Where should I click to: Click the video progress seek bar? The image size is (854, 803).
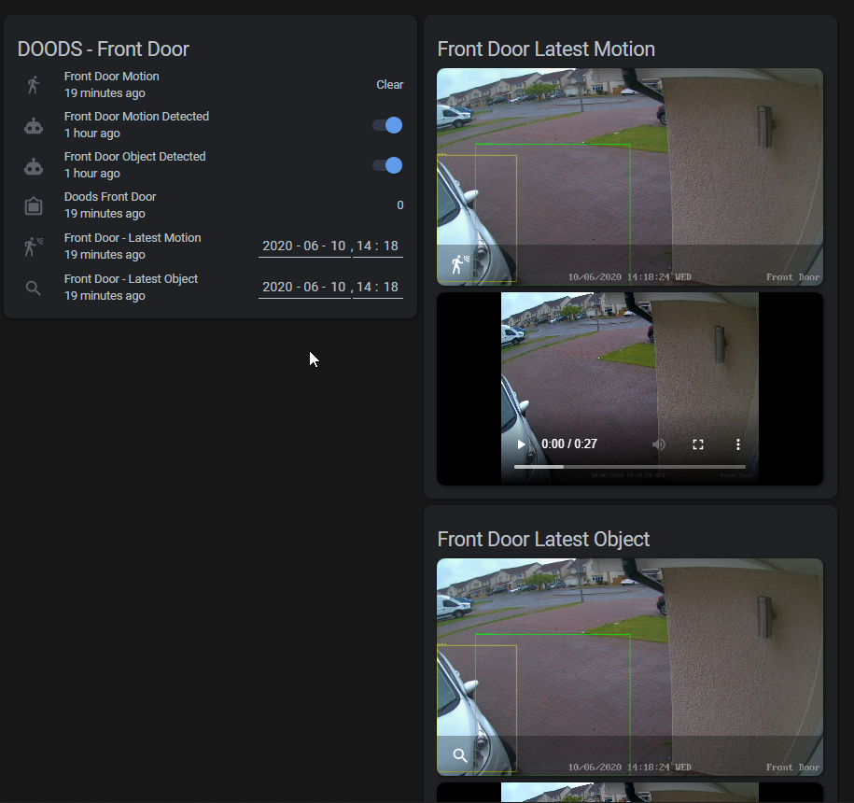[629, 466]
